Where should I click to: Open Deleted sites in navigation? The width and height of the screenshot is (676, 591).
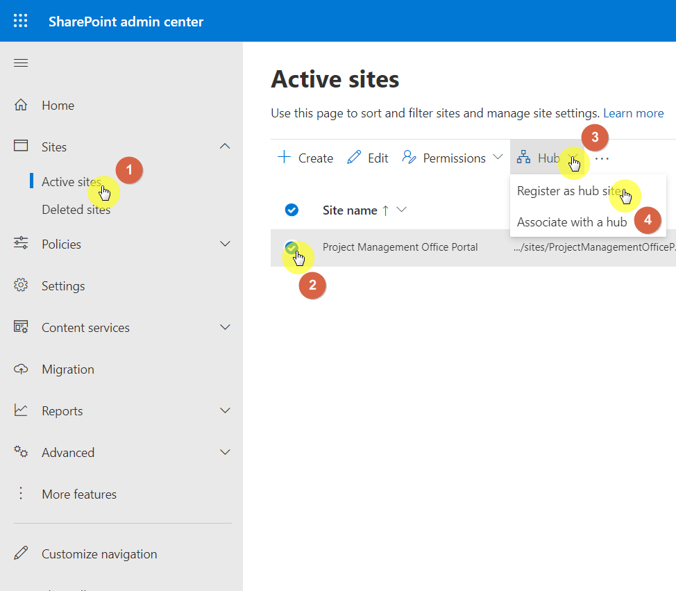(x=76, y=209)
